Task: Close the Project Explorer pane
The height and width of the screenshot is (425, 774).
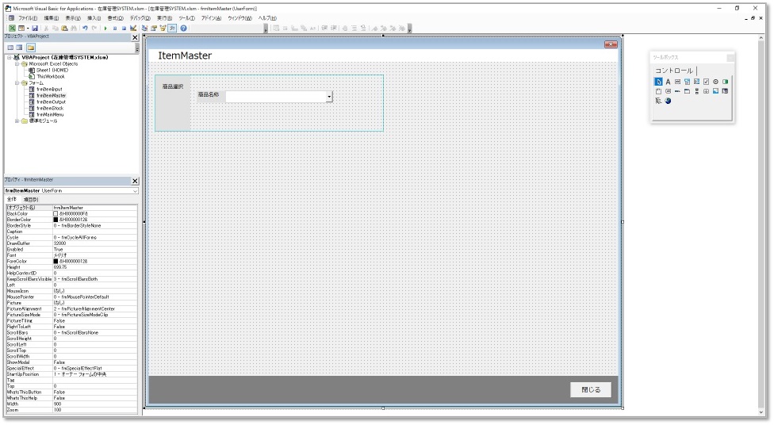Action: (x=135, y=37)
